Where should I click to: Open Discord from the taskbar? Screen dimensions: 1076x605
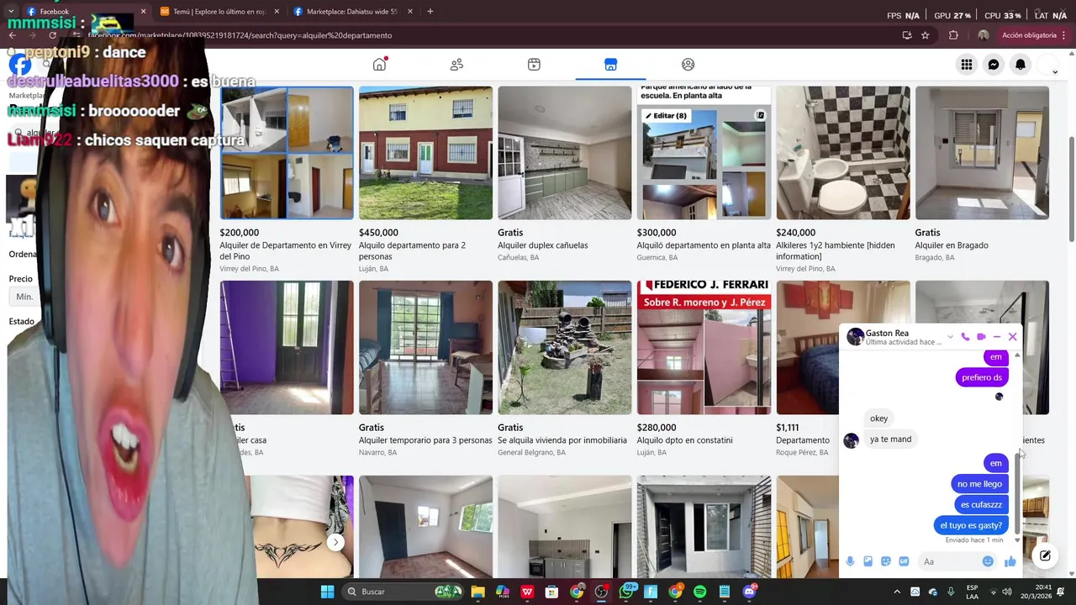tap(749, 592)
